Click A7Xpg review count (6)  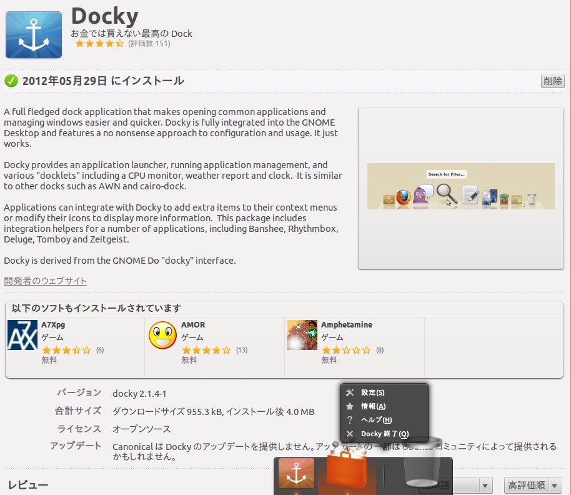pyautogui.click(x=100, y=350)
